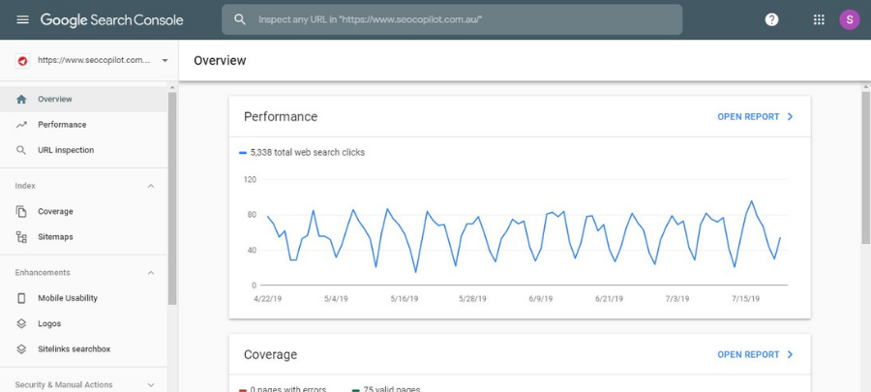
Task: Select Performance in the sidebar
Action: coord(83,125)
